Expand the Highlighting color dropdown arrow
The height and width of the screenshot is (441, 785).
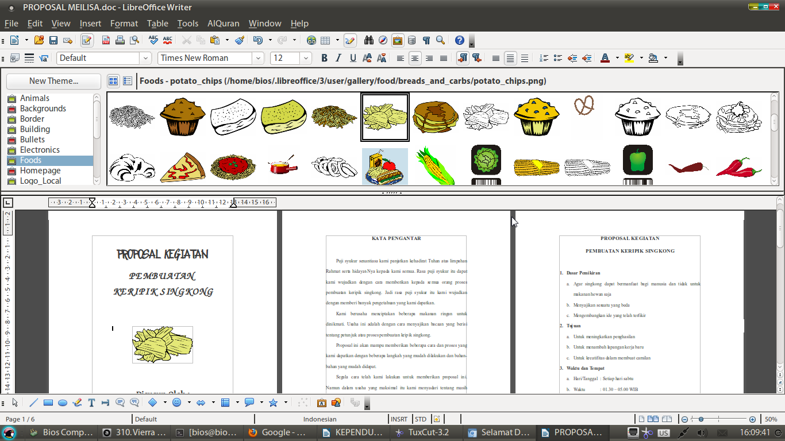(x=641, y=58)
